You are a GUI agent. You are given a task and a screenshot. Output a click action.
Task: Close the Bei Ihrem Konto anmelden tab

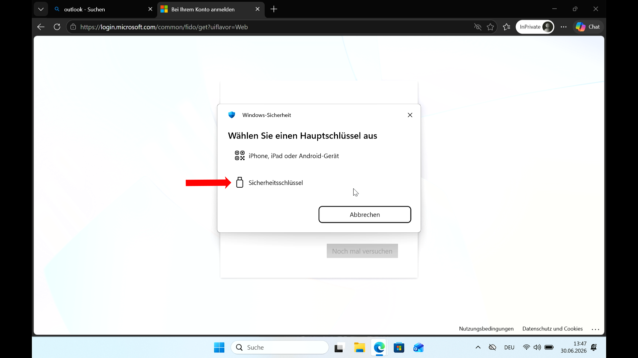pos(258,9)
